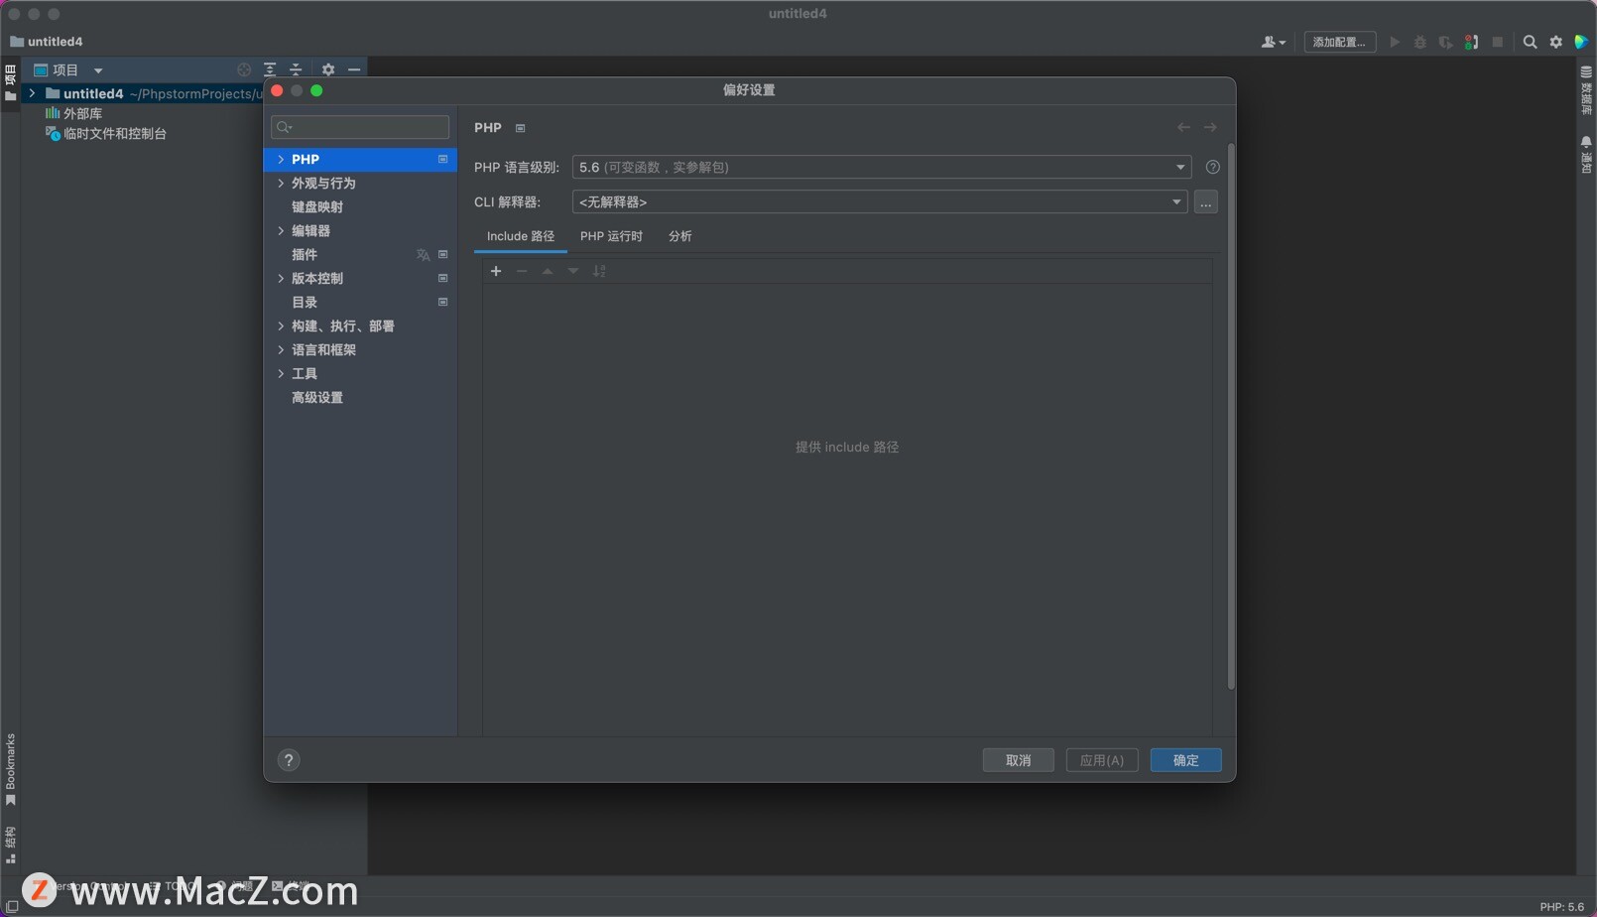
Task: Click Collapse All in Project panel
Action: (x=296, y=69)
